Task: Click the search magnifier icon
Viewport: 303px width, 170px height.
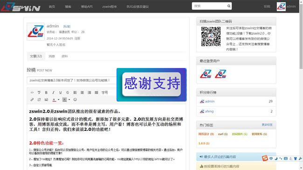Action: tap(229, 6)
